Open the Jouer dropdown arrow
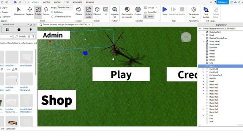The width and height of the screenshot is (243, 136). click(165, 17)
